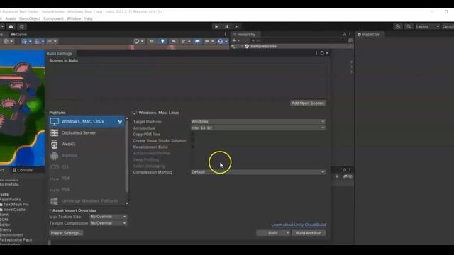Open the Texture Compression override dropdown
454x255 pixels.
(108, 223)
